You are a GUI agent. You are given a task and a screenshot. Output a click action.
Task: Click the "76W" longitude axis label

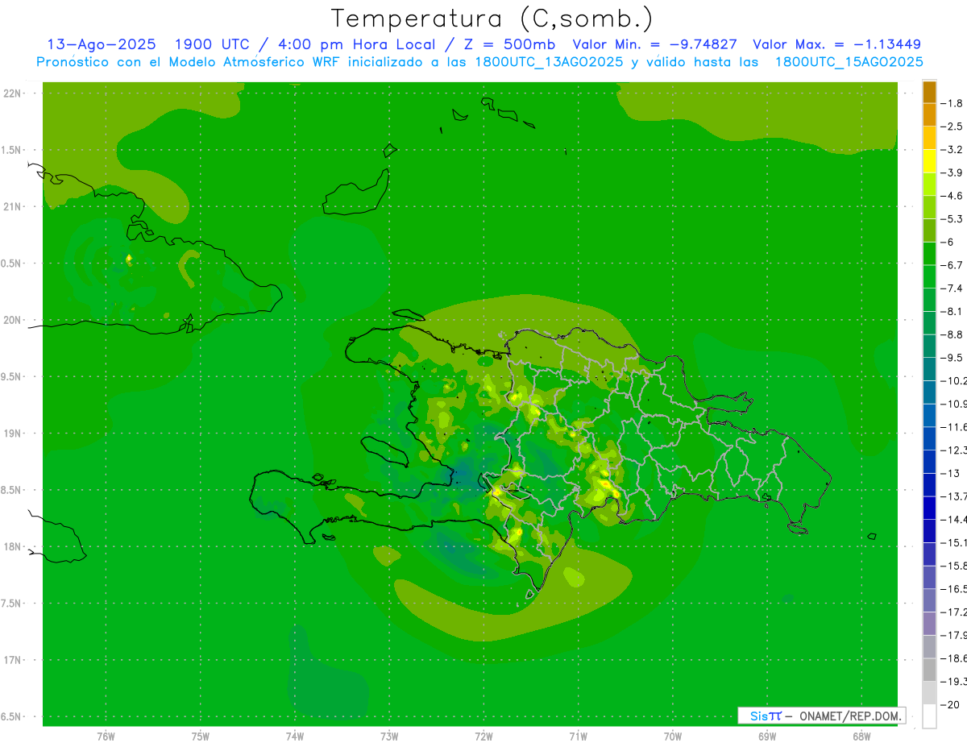tap(106, 737)
